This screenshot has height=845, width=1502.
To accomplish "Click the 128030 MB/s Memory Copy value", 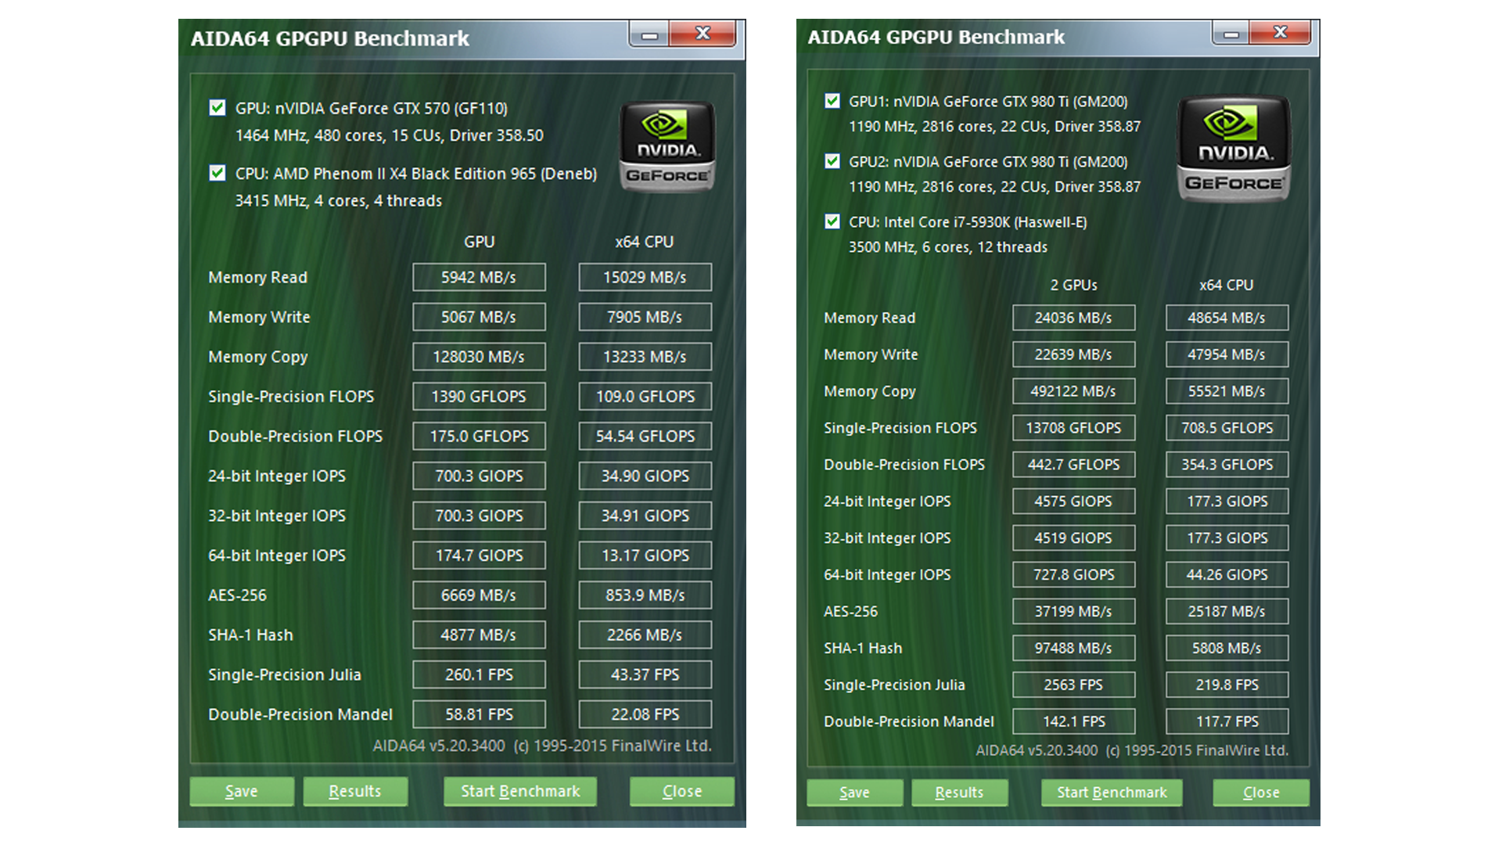I will point(479,357).
